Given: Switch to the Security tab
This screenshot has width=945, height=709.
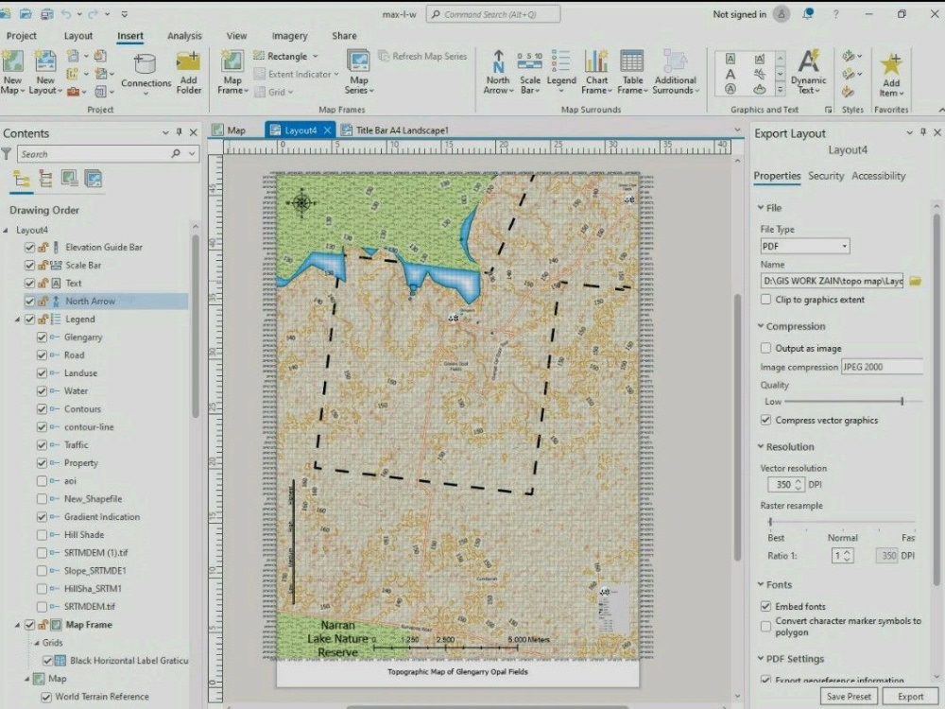Looking at the screenshot, I should click(826, 176).
